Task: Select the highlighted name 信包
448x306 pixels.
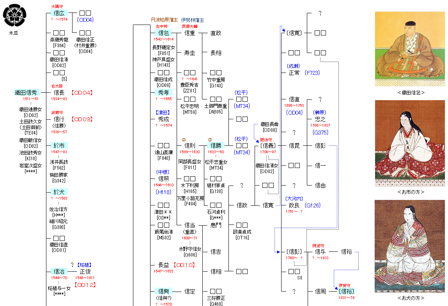Action: [x=164, y=33]
